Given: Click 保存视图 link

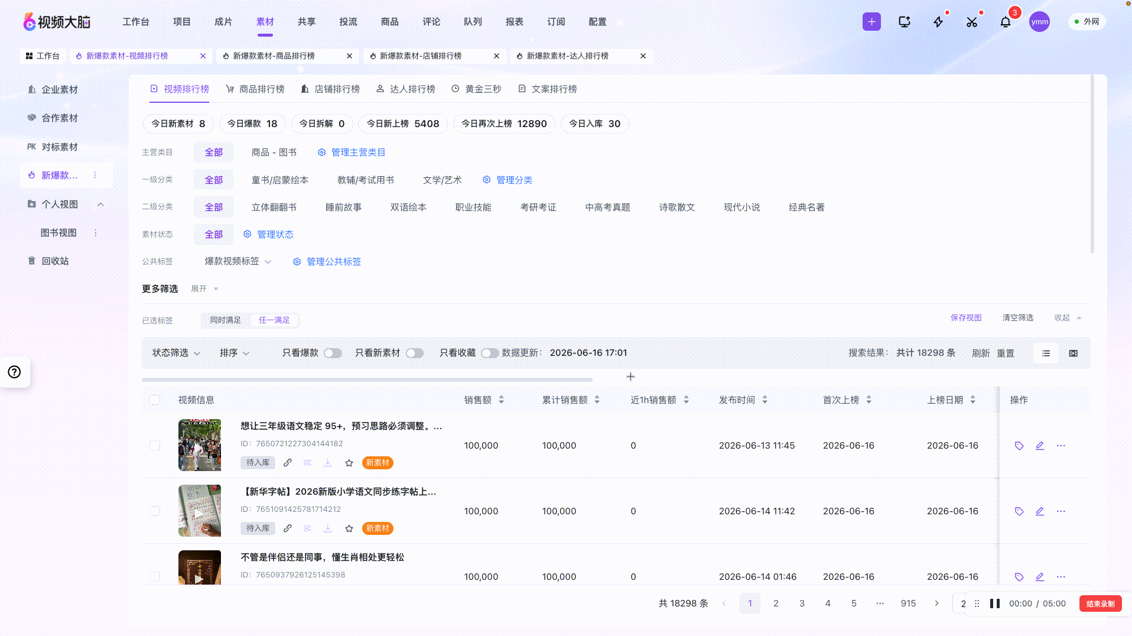Looking at the screenshot, I should [966, 318].
